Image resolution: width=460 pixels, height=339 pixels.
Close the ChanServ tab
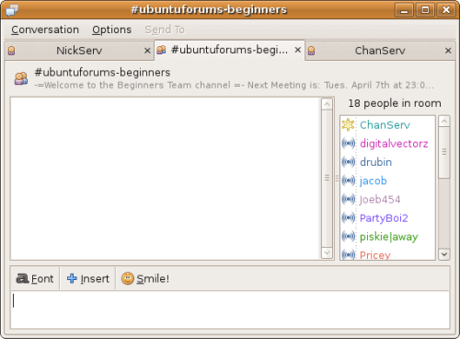(x=448, y=51)
